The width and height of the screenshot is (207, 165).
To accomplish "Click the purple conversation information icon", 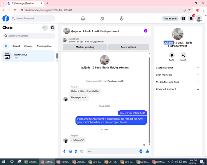I will pos(146,31).
